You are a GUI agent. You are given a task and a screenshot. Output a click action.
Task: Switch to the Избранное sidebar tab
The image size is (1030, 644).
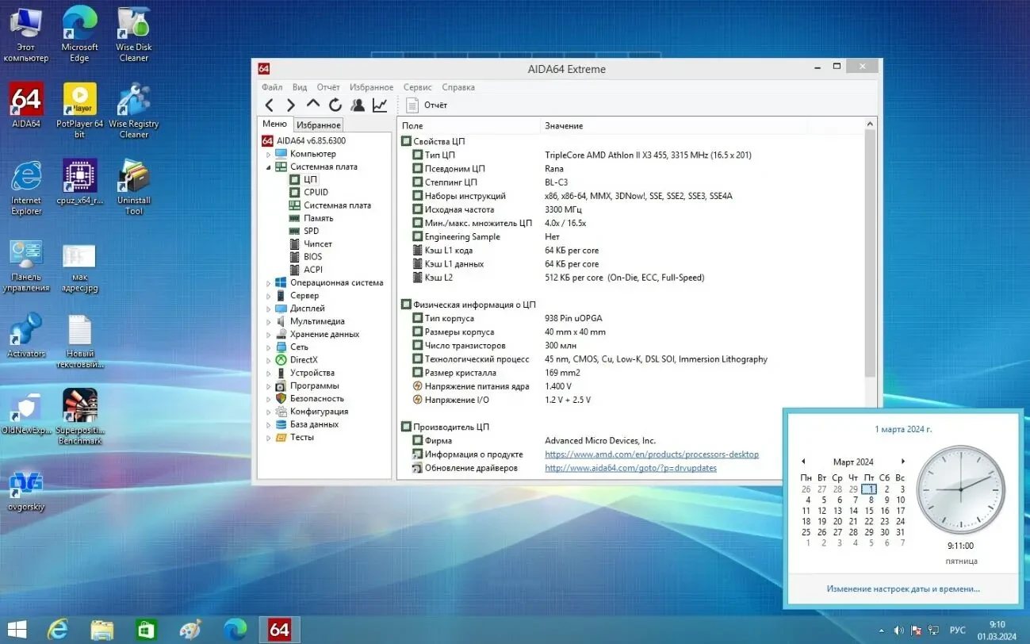pos(318,125)
